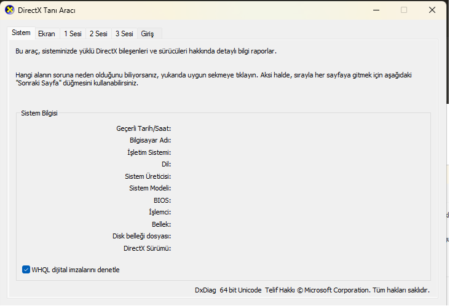The height and width of the screenshot is (306, 450).
Task: Click the DxDiag 64 bit Unicode copyright text
Action: coord(312,290)
